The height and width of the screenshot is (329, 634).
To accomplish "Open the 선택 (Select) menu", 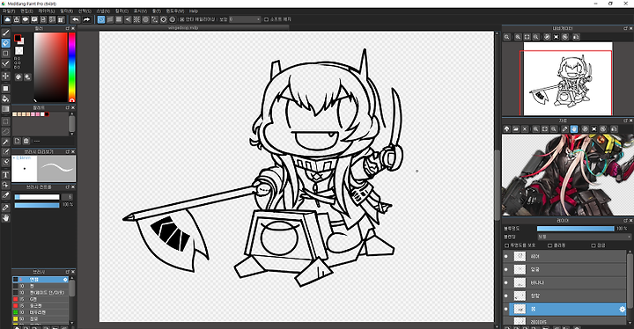I will (85, 11).
